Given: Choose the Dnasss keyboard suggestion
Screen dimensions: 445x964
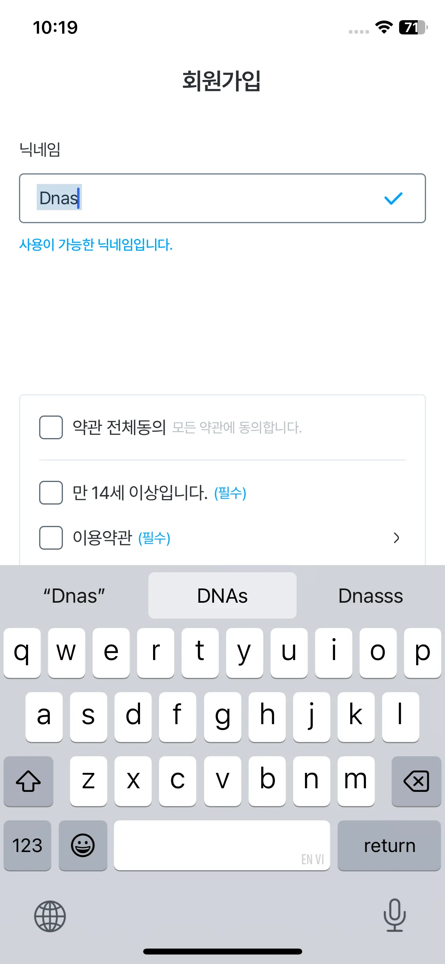Looking at the screenshot, I should click(x=371, y=596).
